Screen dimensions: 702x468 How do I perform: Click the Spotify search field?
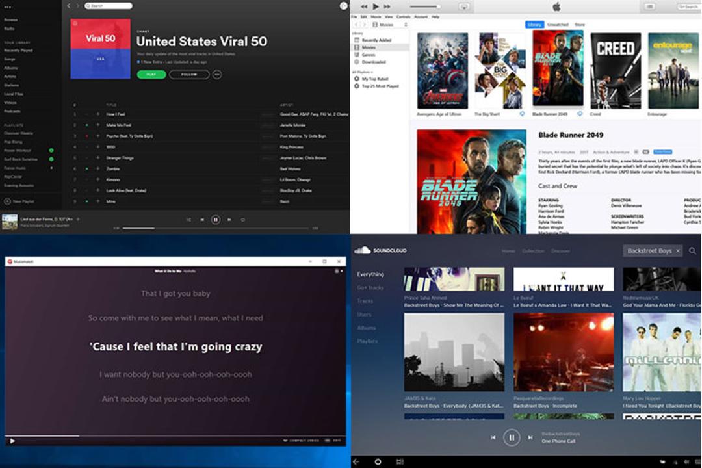point(109,6)
